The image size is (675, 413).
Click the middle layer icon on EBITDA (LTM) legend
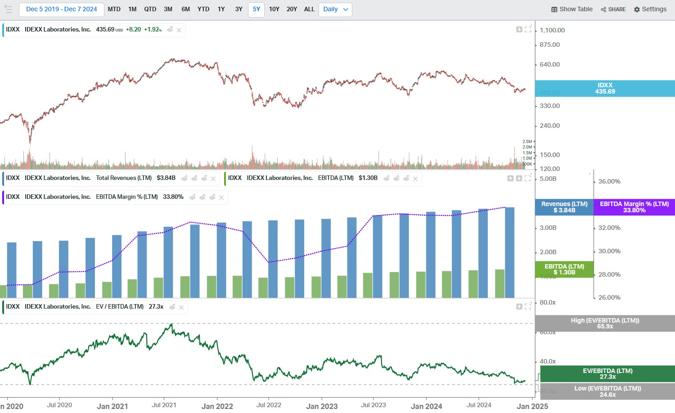point(396,178)
